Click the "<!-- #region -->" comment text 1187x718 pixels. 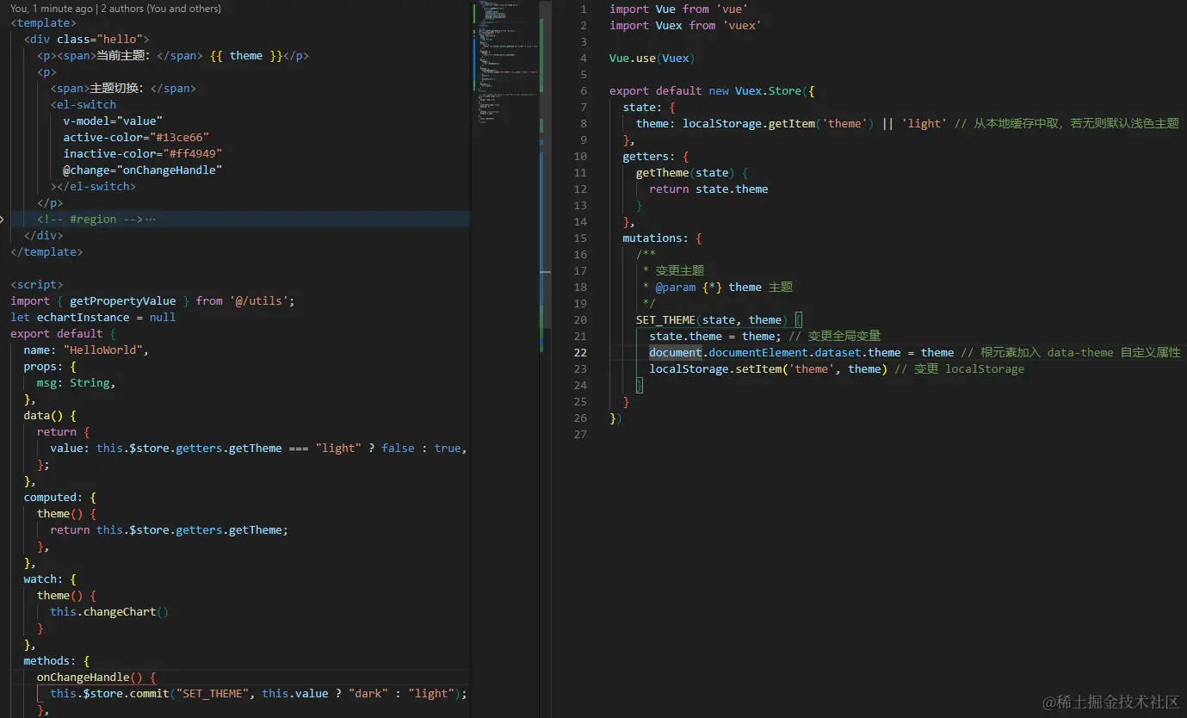pyautogui.click(x=90, y=220)
